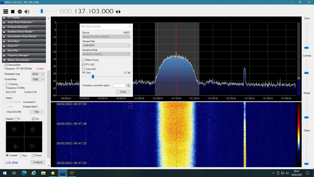
Task: Close the RTL-SDR Controller dialog with X
Action: pyautogui.click(x=130, y=26)
